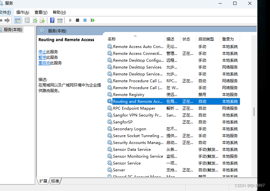
Task: Switch to the 标准 tab
Action: click(x=55, y=181)
